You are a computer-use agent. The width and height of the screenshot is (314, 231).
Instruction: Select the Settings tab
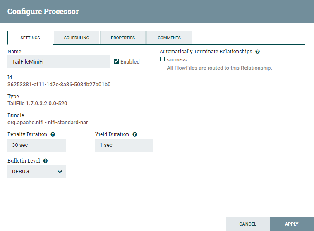click(30, 38)
